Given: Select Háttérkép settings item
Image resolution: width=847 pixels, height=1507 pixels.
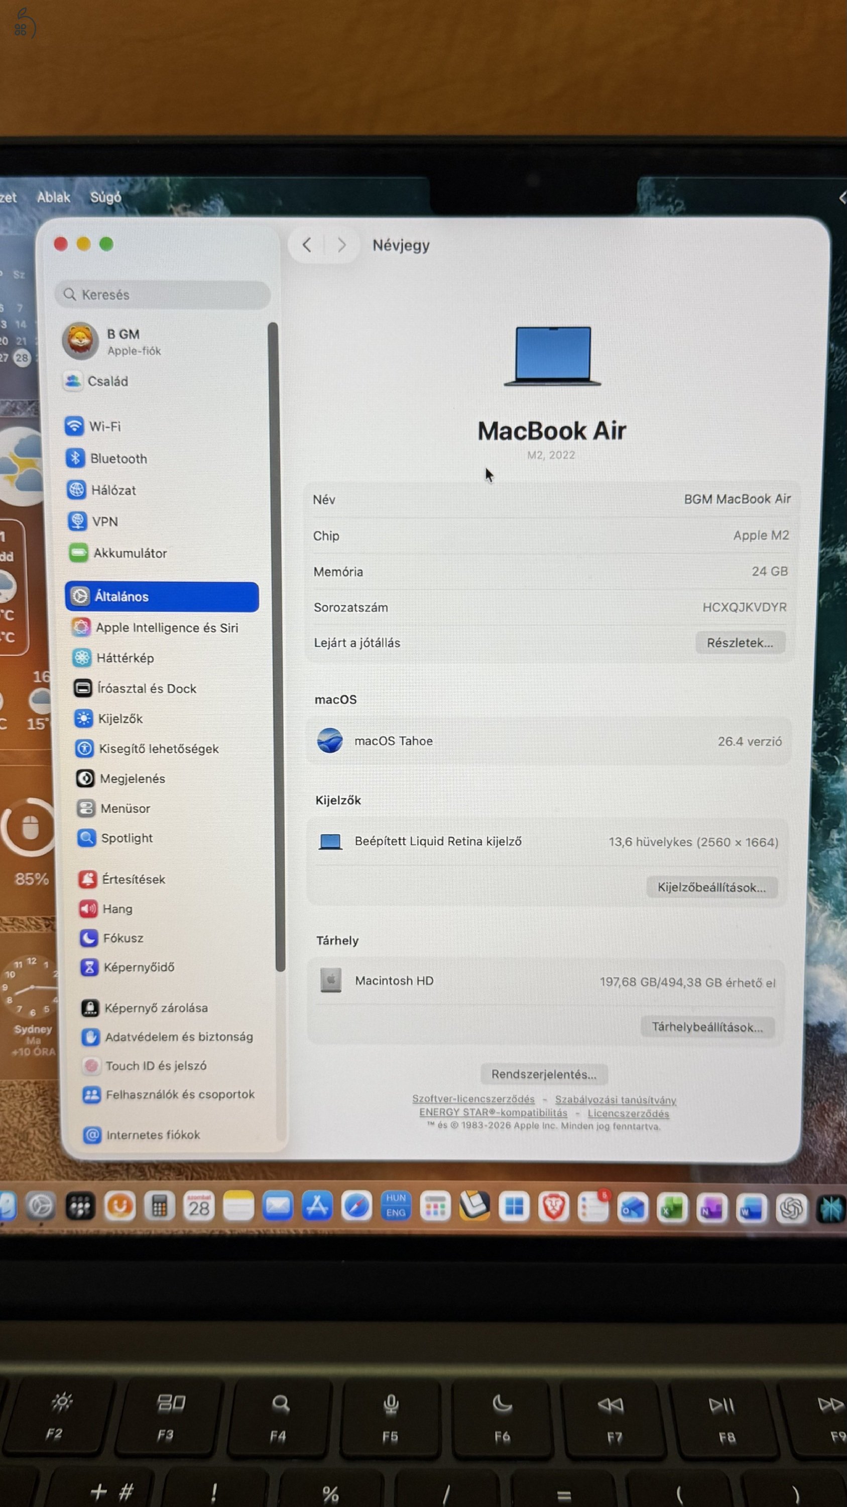Looking at the screenshot, I should click(125, 658).
